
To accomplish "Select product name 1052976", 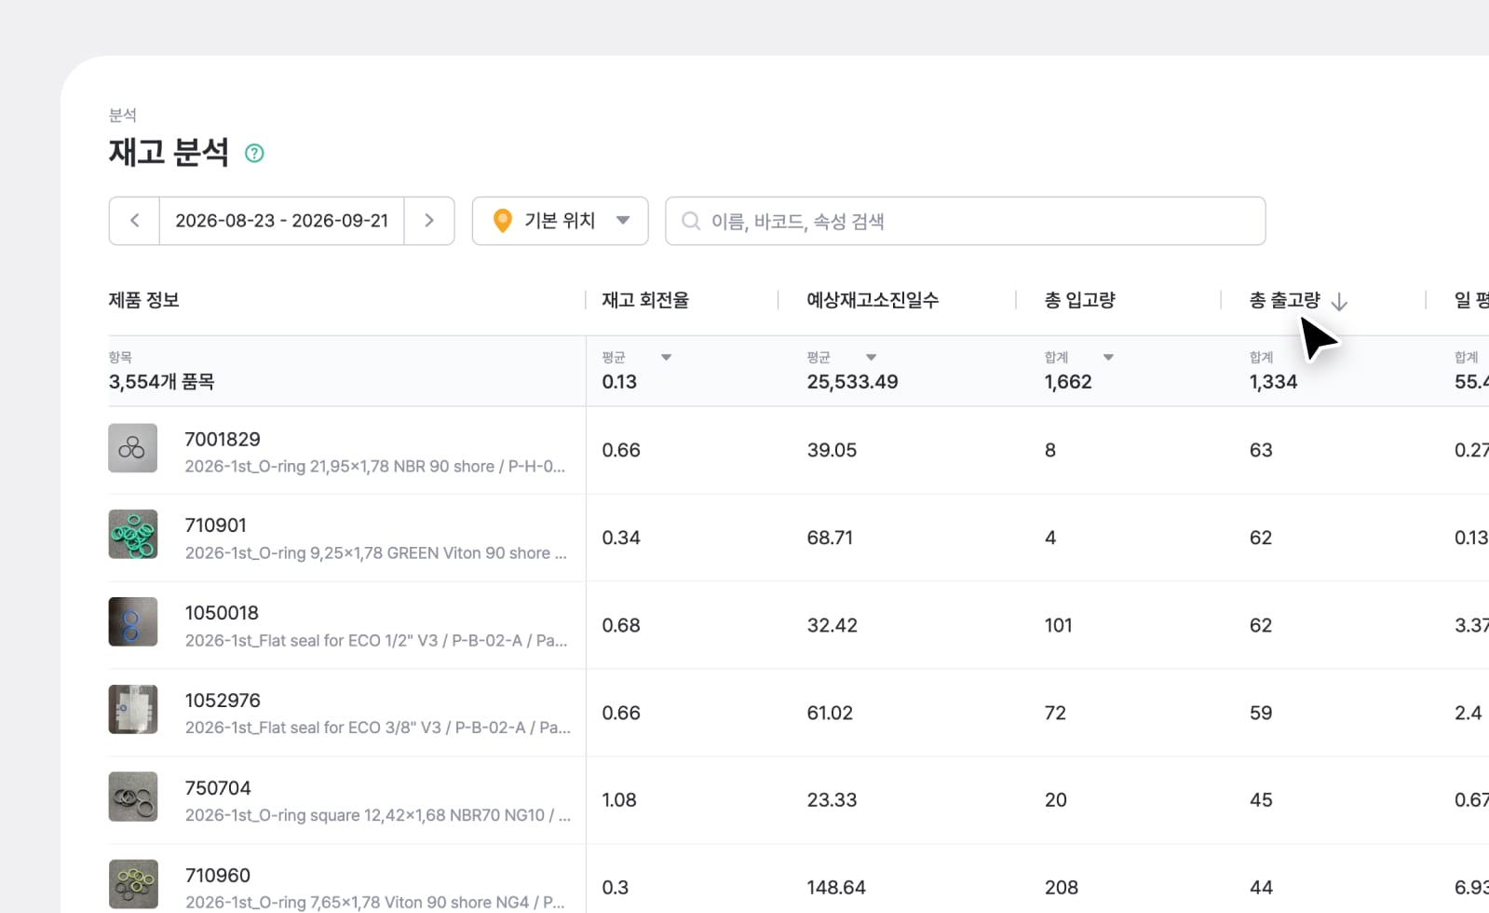I will (223, 701).
